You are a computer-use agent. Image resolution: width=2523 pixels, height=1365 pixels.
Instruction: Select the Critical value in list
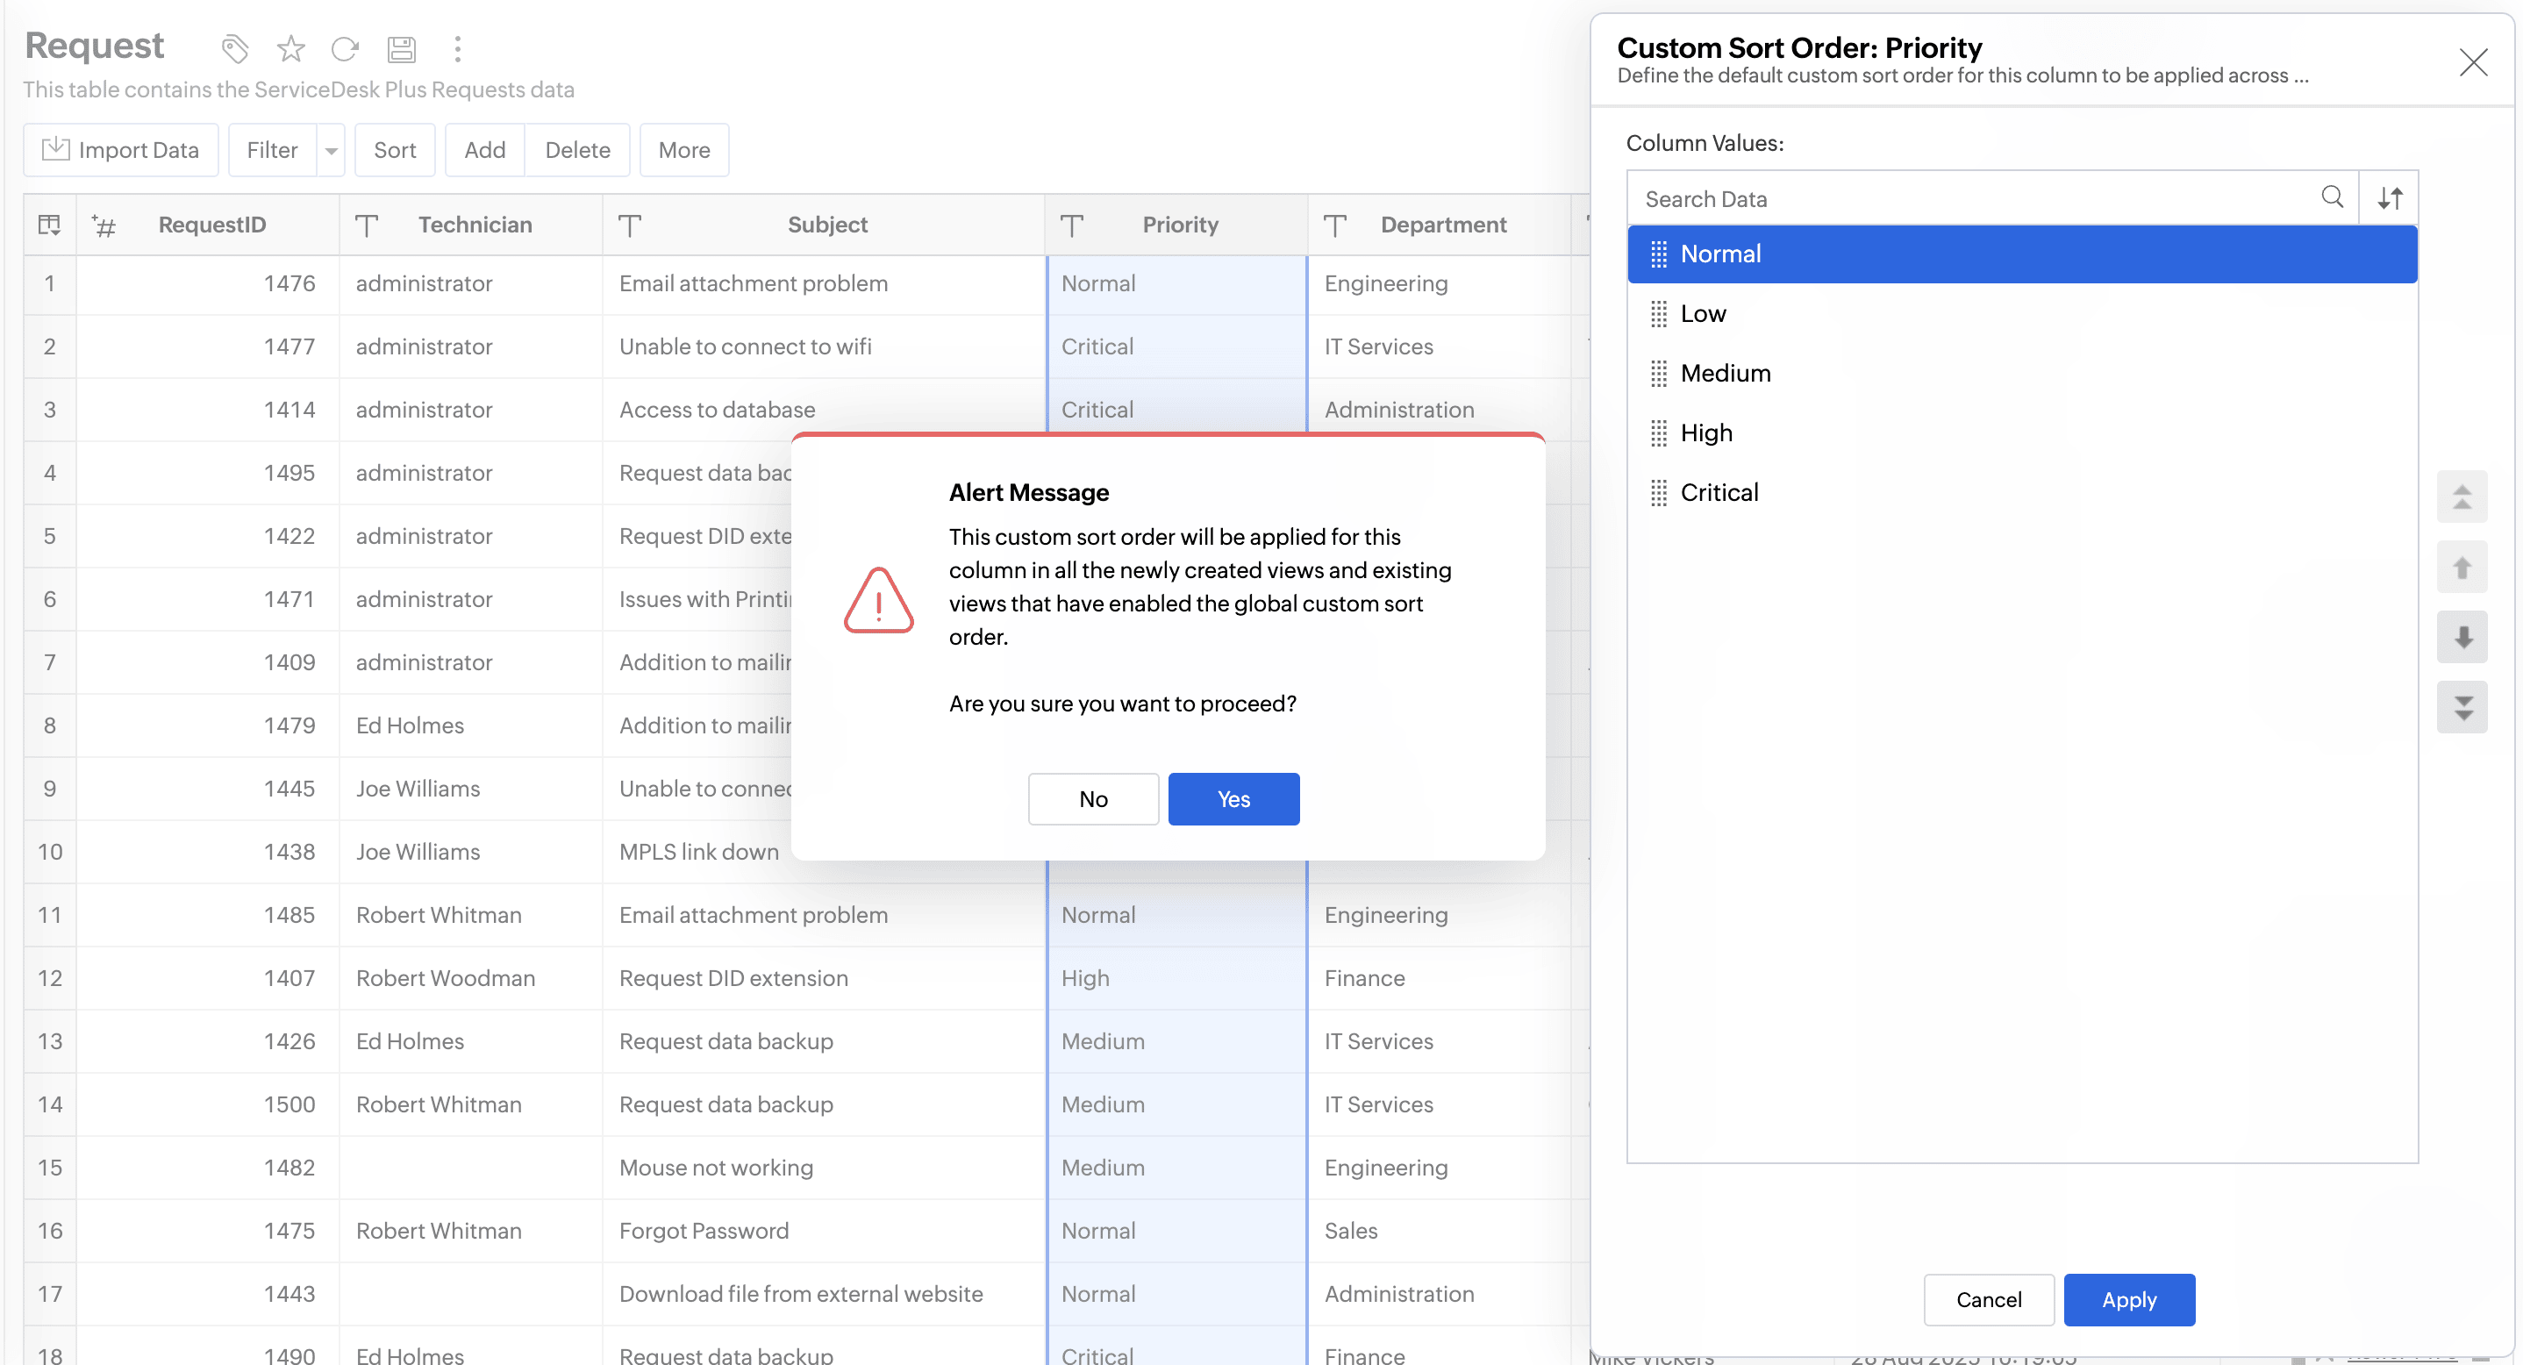pos(1719,492)
